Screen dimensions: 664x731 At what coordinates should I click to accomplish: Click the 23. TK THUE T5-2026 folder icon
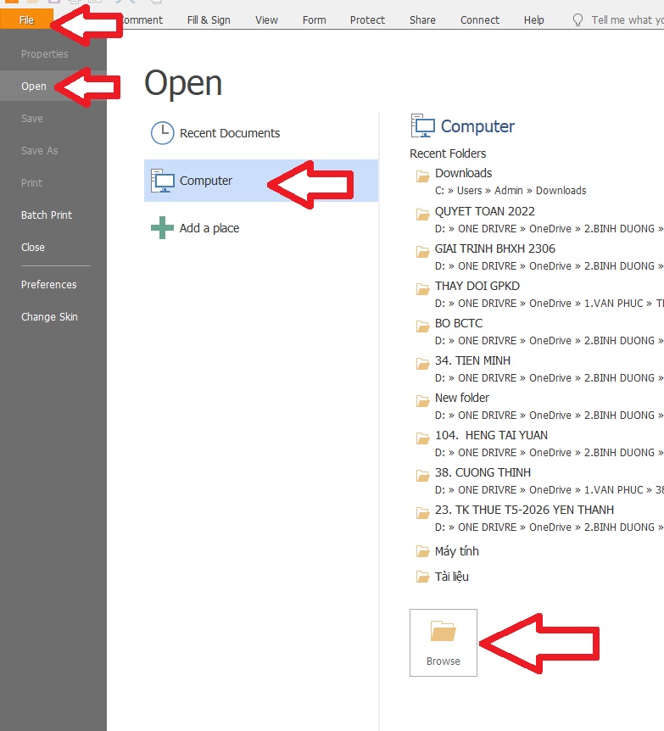pyautogui.click(x=422, y=513)
